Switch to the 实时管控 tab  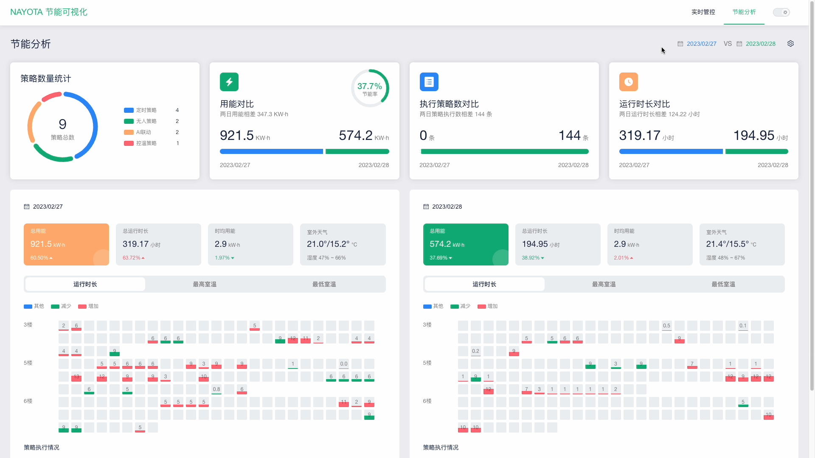click(x=703, y=12)
